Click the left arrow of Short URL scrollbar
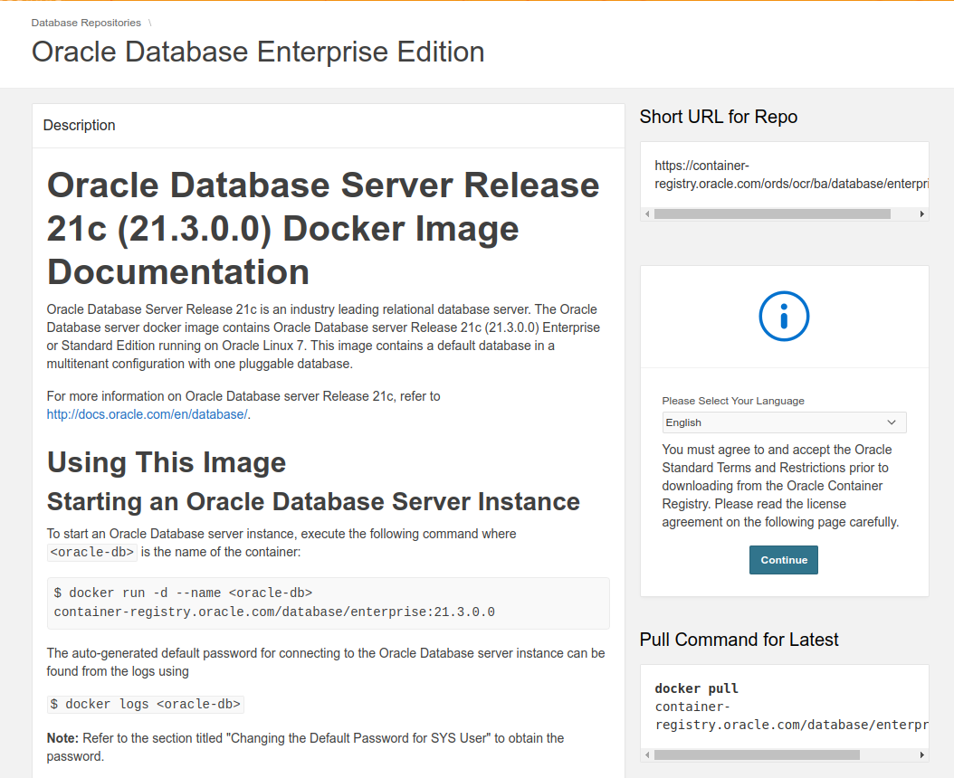This screenshot has height=778, width=954. [647, 213]
